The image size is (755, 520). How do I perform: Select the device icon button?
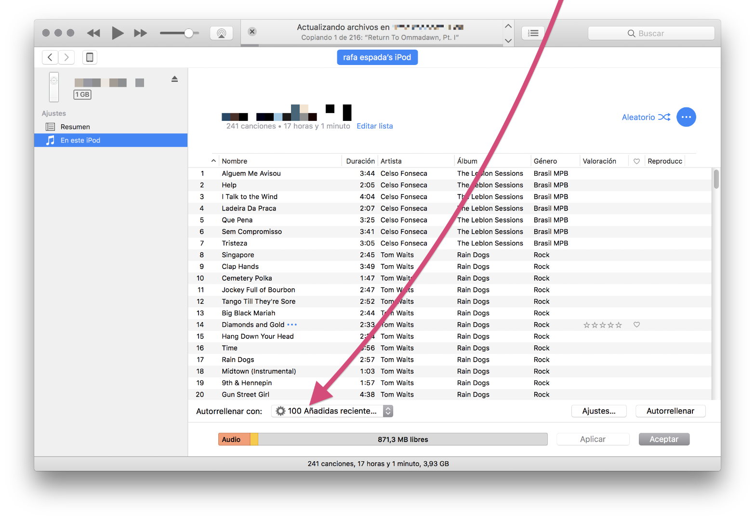pyautogui.click(x=90, y=57)
